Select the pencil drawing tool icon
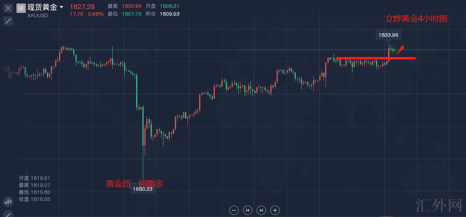Viewport: 466px width, 217px height. point(8,214)
